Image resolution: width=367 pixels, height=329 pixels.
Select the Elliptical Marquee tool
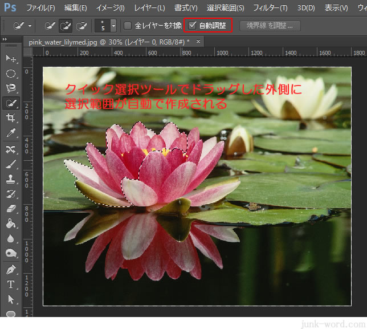coord(11,74)
